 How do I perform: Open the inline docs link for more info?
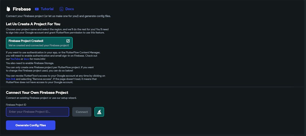tap(27, 59)
